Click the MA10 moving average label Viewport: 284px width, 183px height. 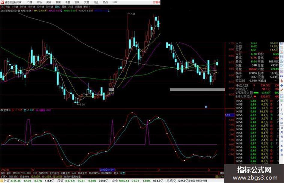(x=41, y=11)
